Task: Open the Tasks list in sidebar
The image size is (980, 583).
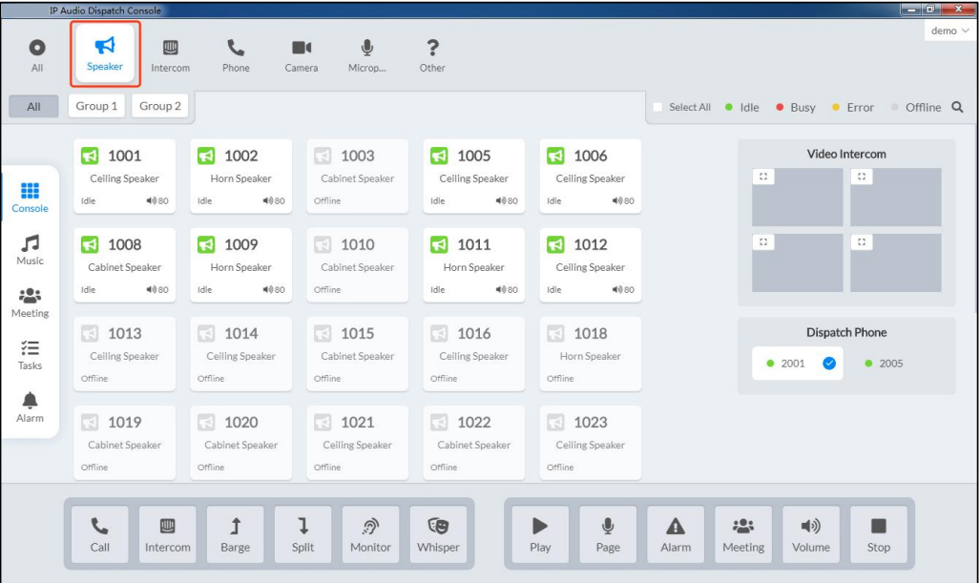Action: pos(30,355)
